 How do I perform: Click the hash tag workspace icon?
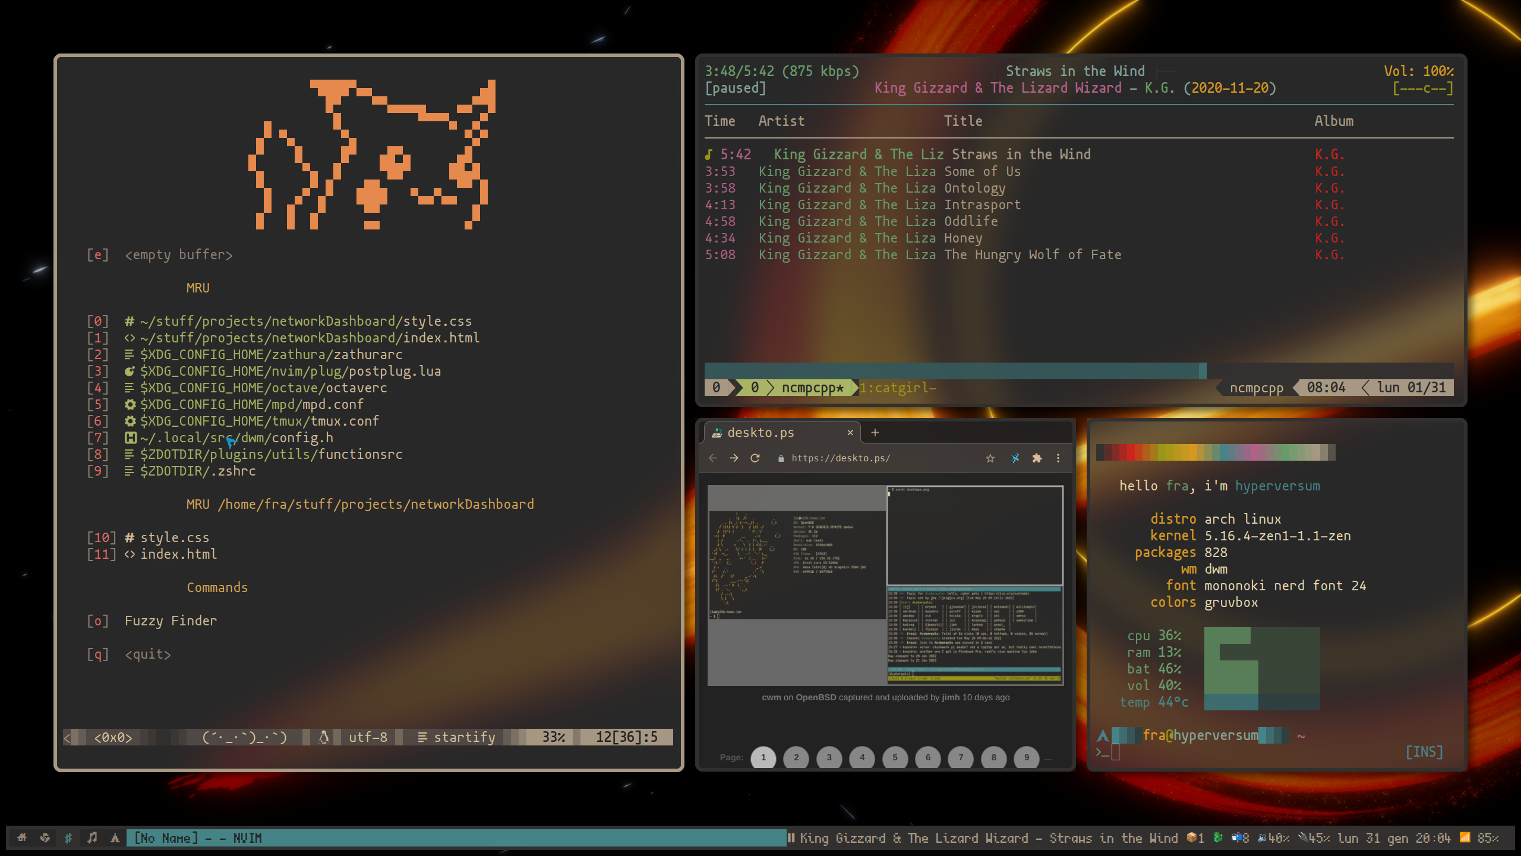coord(68,838)
